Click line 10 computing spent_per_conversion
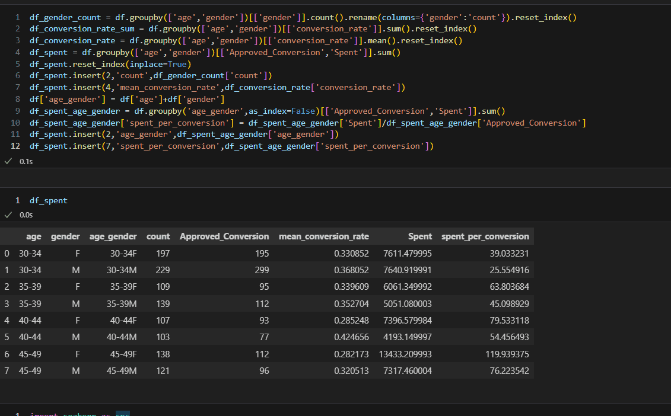 point(308,123)
